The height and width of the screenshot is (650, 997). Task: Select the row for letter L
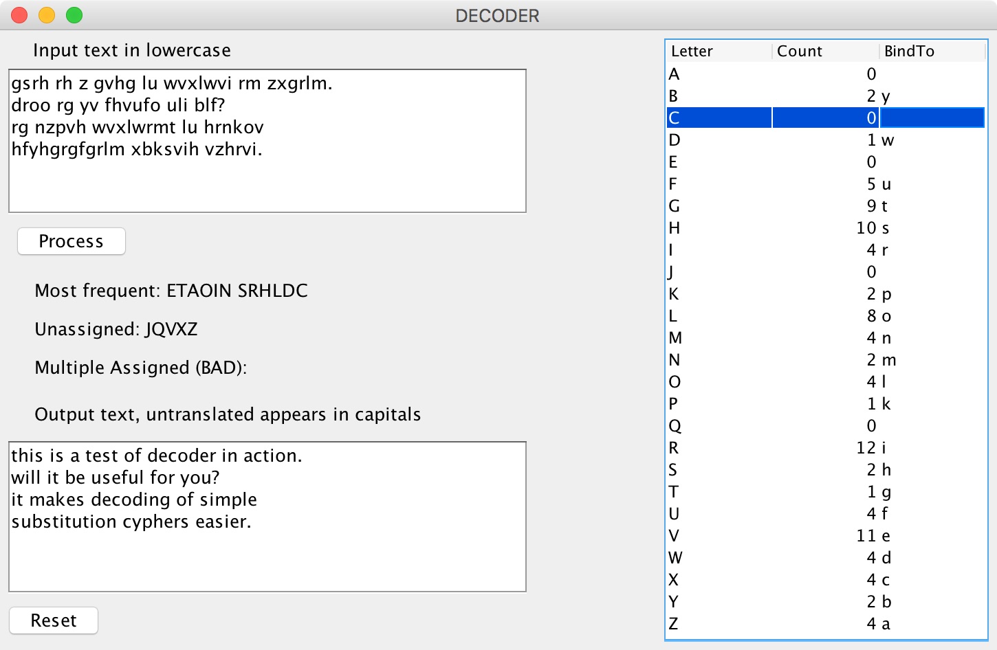click(x=719, y=316)
